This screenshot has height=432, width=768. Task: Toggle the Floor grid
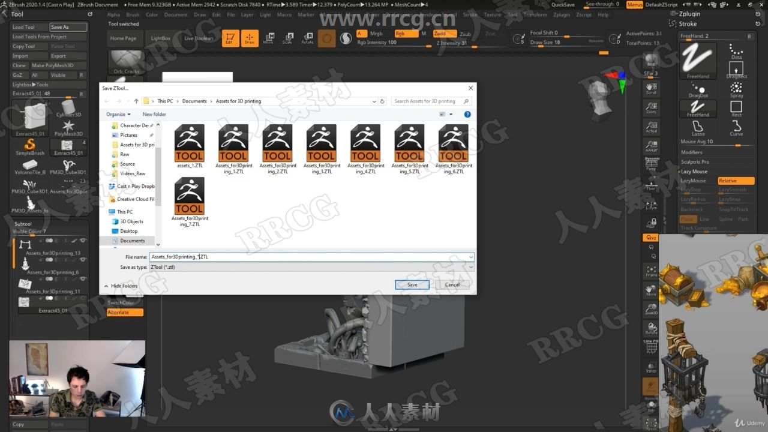[x=651, y=184]
